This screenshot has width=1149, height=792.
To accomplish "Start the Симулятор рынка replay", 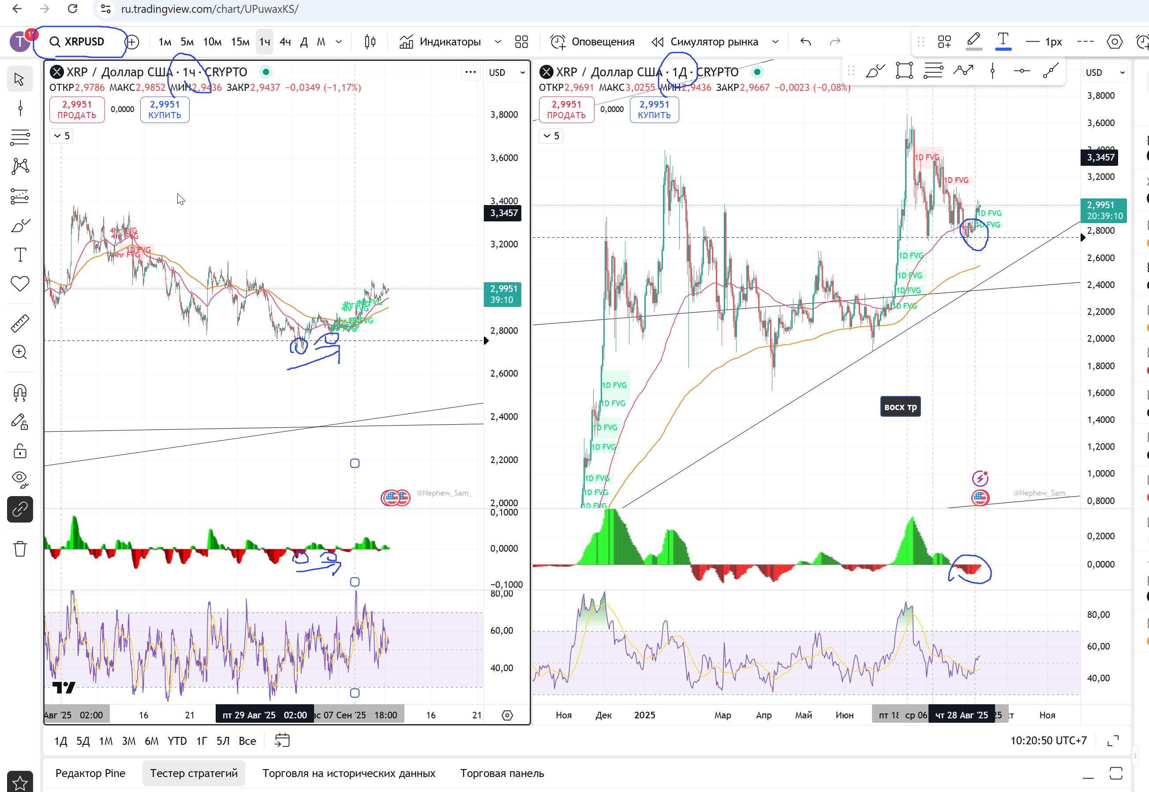I will tap(705, 42).
